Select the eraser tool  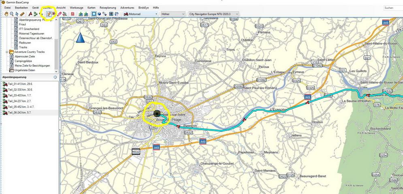(x=59, y=14)
